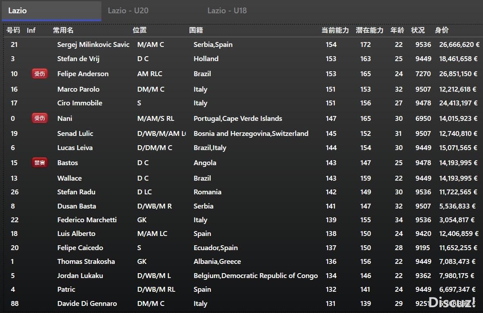Select player Federico Marchetti

tap(87, 220)
